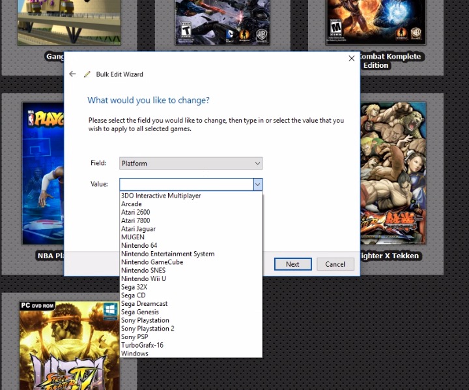Image resolution: width=469 pixels, height=390 pixels.
Task: Select the Mortal Kombat Komplete Edition cover
Action: click(x=376, y=22)
